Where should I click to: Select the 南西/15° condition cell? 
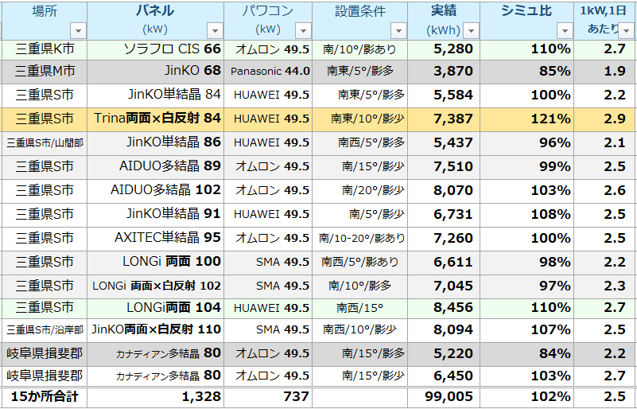coord(360,308)
